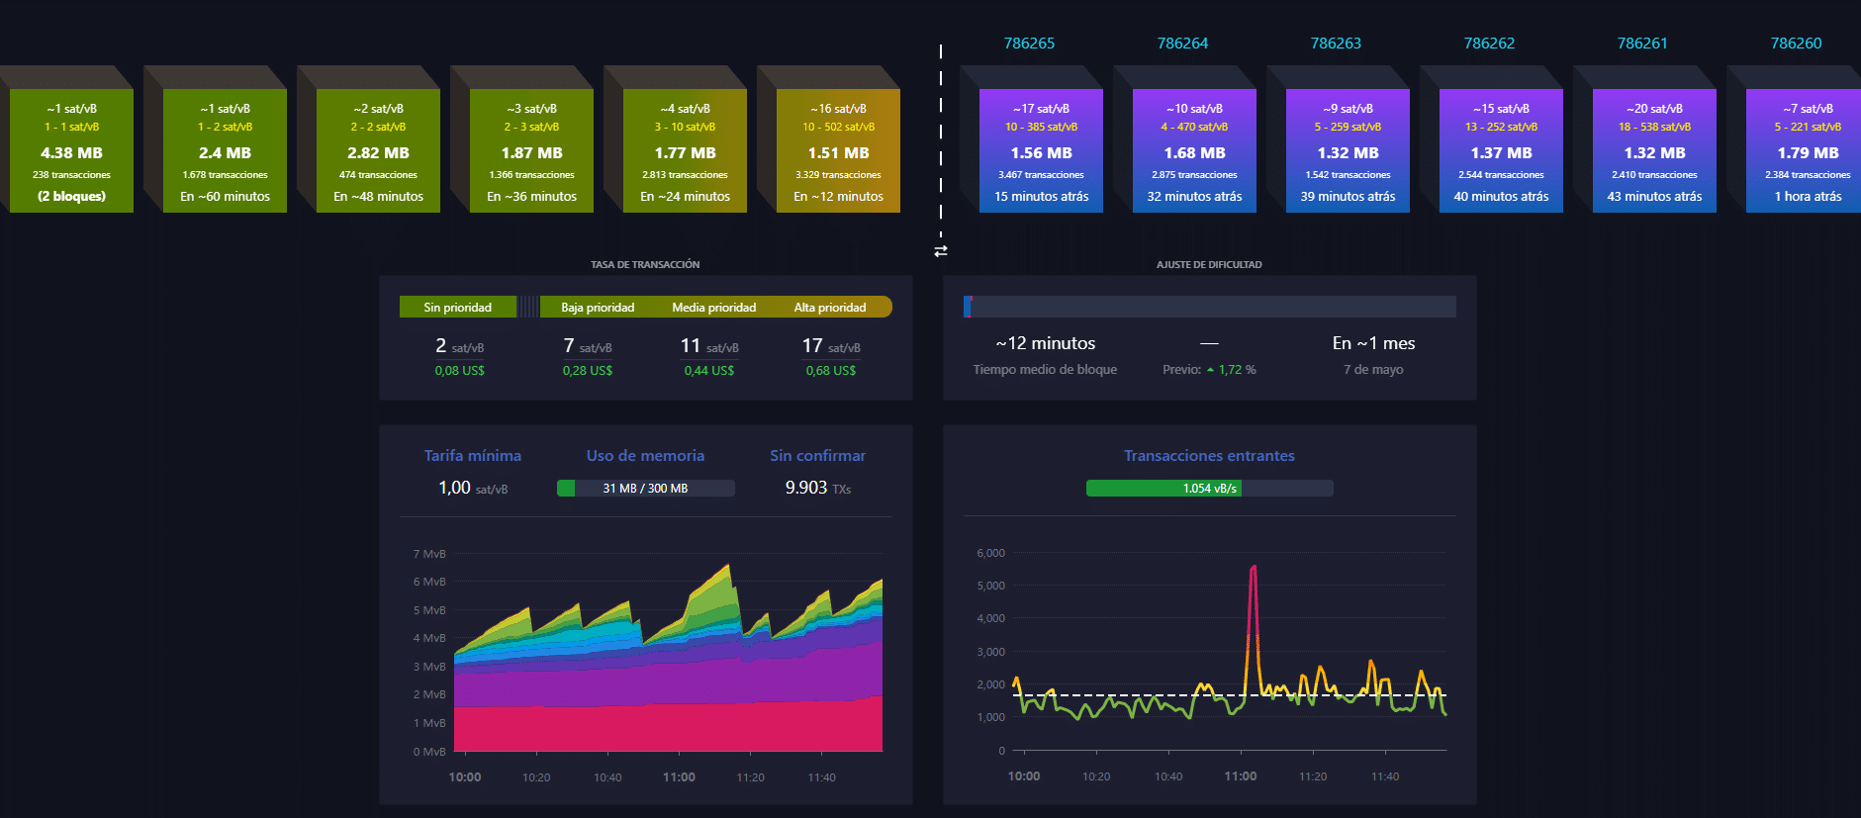This screenshot has width=1861, height=818.
Task: Click the 7 sat/vB low-priority fee value
Action: (x=588, y=346)
